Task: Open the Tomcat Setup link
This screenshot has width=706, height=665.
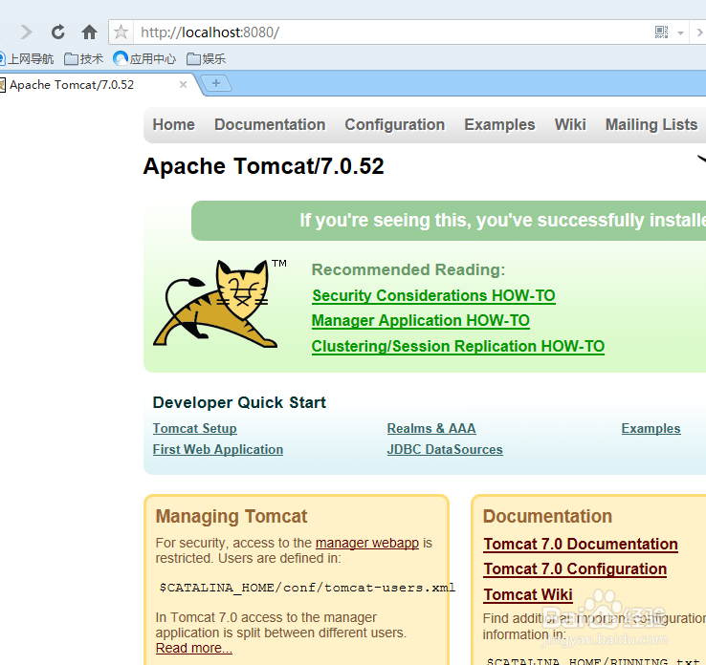Action: pos(194,428)
